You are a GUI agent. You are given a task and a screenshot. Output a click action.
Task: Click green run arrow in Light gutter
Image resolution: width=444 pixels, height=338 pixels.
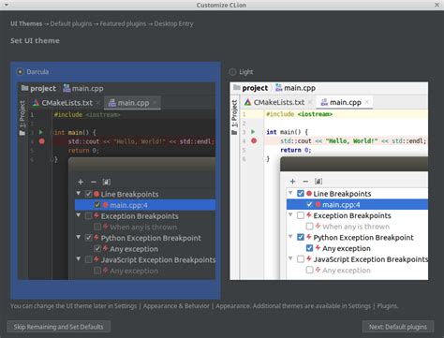[253, 132]
